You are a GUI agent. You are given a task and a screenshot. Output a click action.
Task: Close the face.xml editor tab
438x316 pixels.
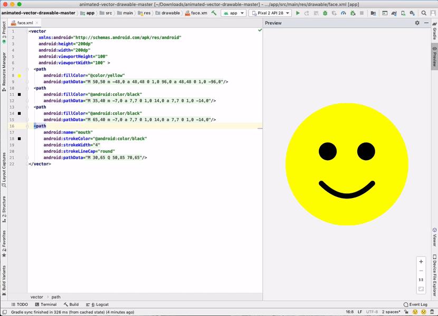[36, 23]
